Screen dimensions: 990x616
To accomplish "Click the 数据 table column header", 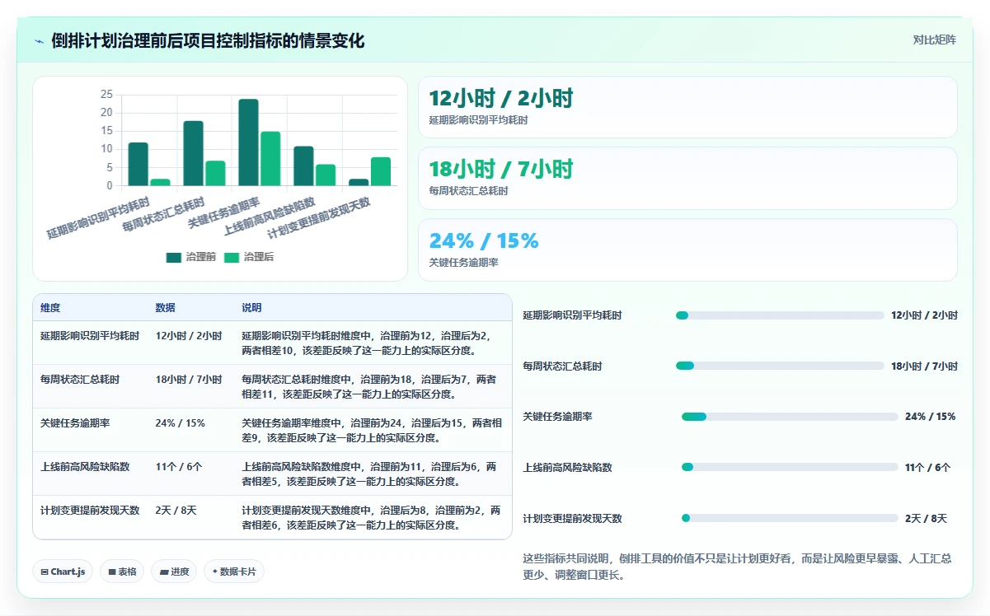I will (x=165, y=308).
